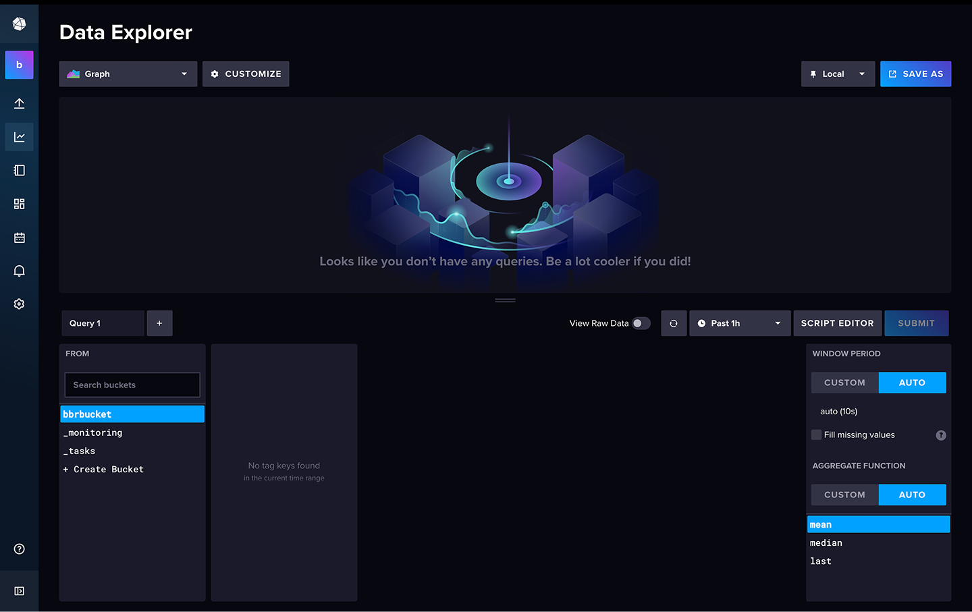
Task: Open the Load Data upload icon
Action: pos(19,103)
